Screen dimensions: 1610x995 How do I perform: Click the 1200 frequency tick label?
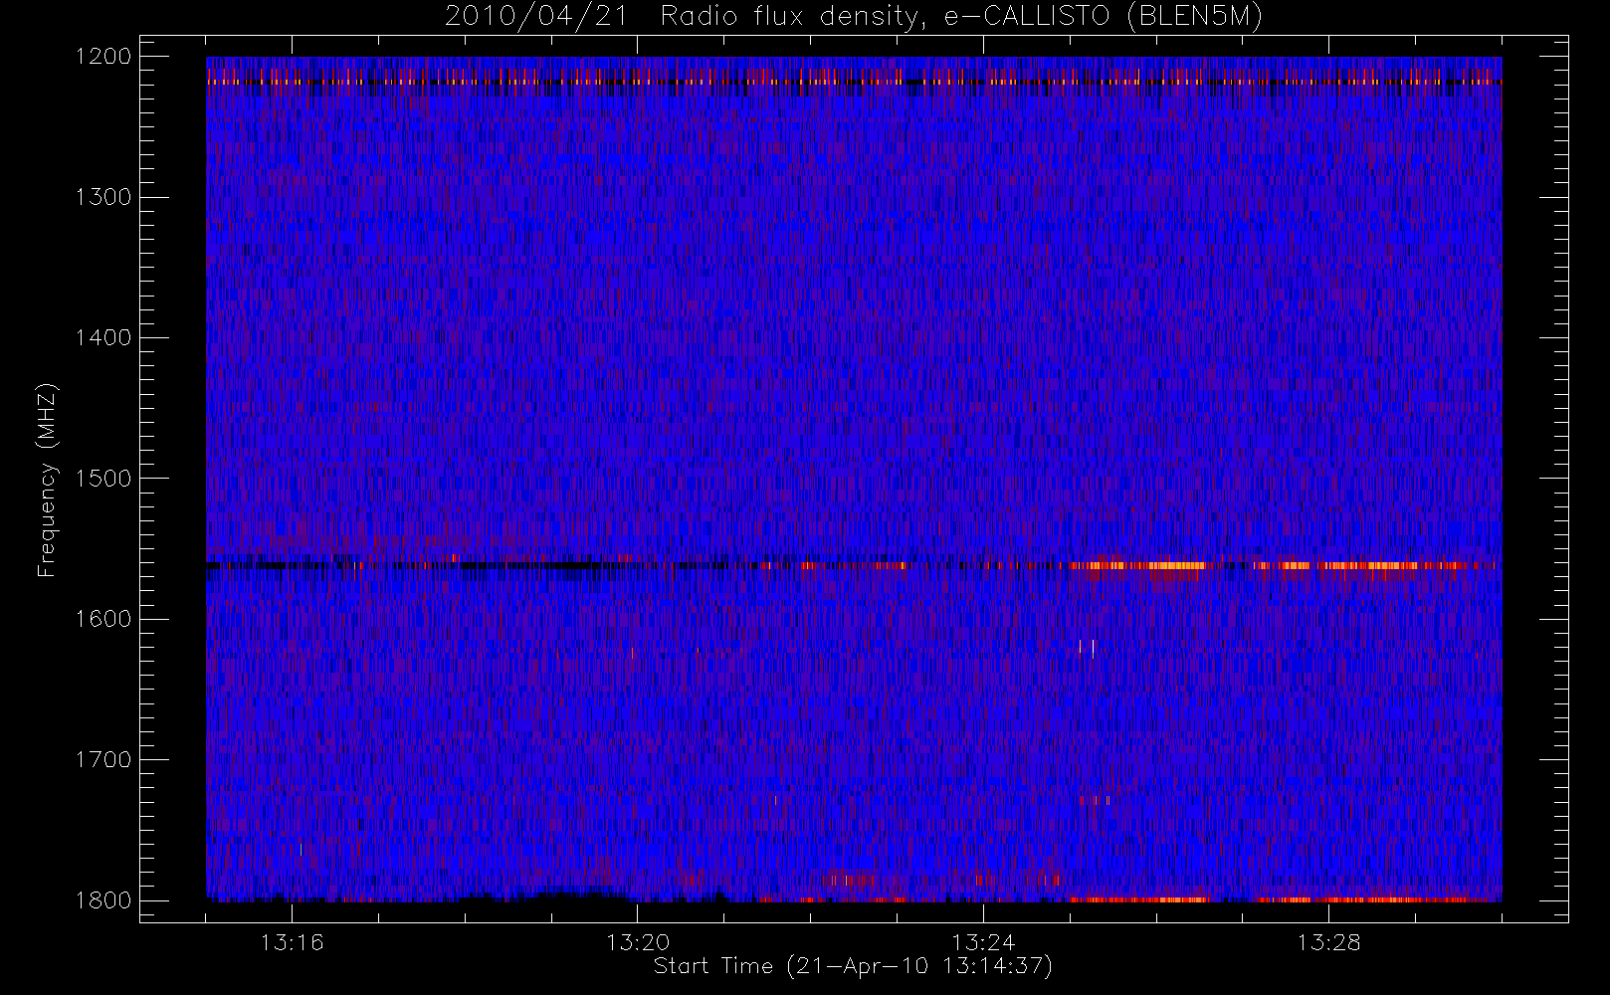103,57
